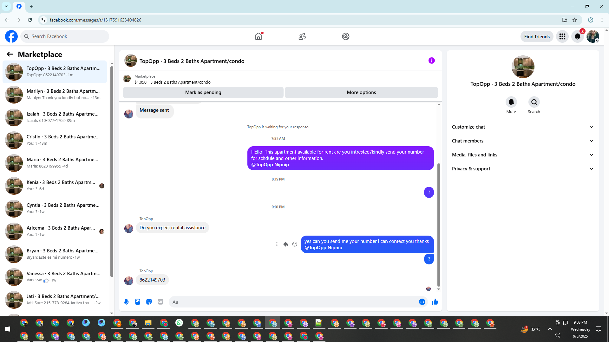View site information icon in address bar
Screen dimensions: 609x342
click(43, 20)
